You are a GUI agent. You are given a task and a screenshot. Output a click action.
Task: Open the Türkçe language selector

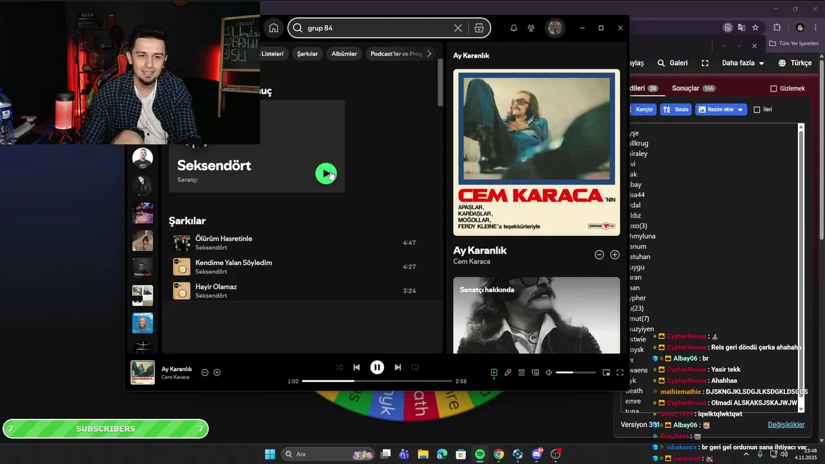tap(795, 63)
